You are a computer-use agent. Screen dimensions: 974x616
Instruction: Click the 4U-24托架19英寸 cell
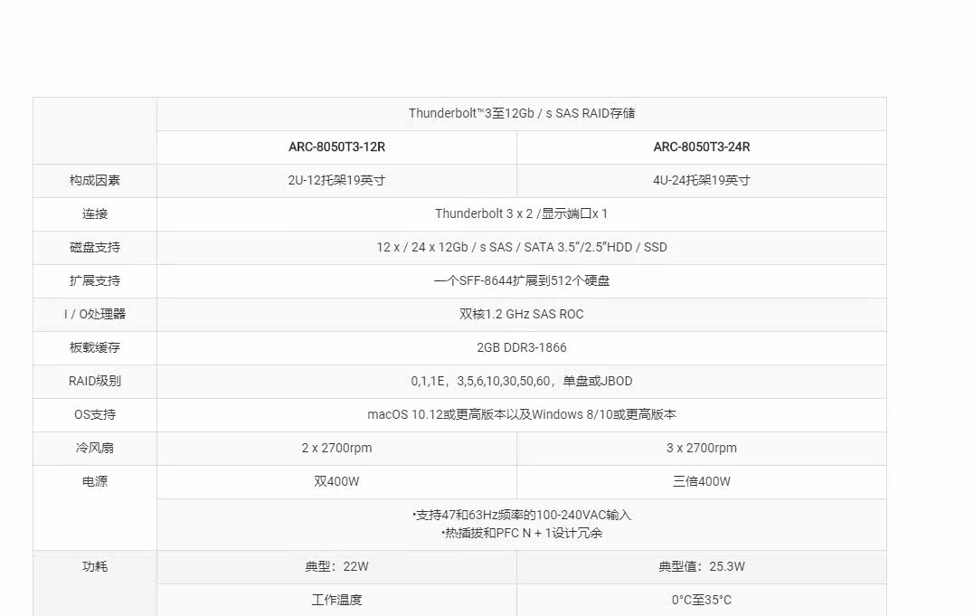[x=701, y=181]
